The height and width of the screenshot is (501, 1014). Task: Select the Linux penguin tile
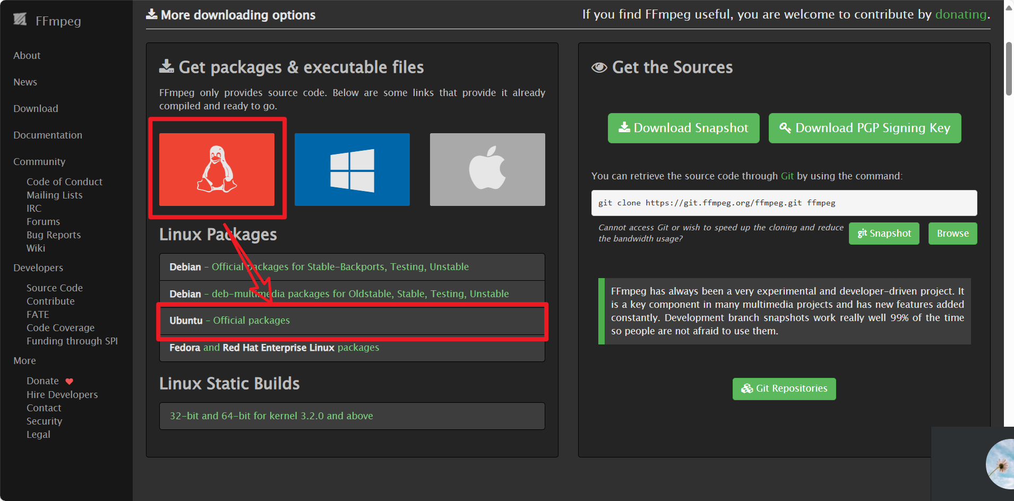coord(217,169)
